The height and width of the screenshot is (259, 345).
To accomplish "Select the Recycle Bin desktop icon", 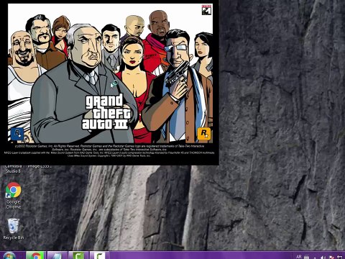I will point(14,229).
